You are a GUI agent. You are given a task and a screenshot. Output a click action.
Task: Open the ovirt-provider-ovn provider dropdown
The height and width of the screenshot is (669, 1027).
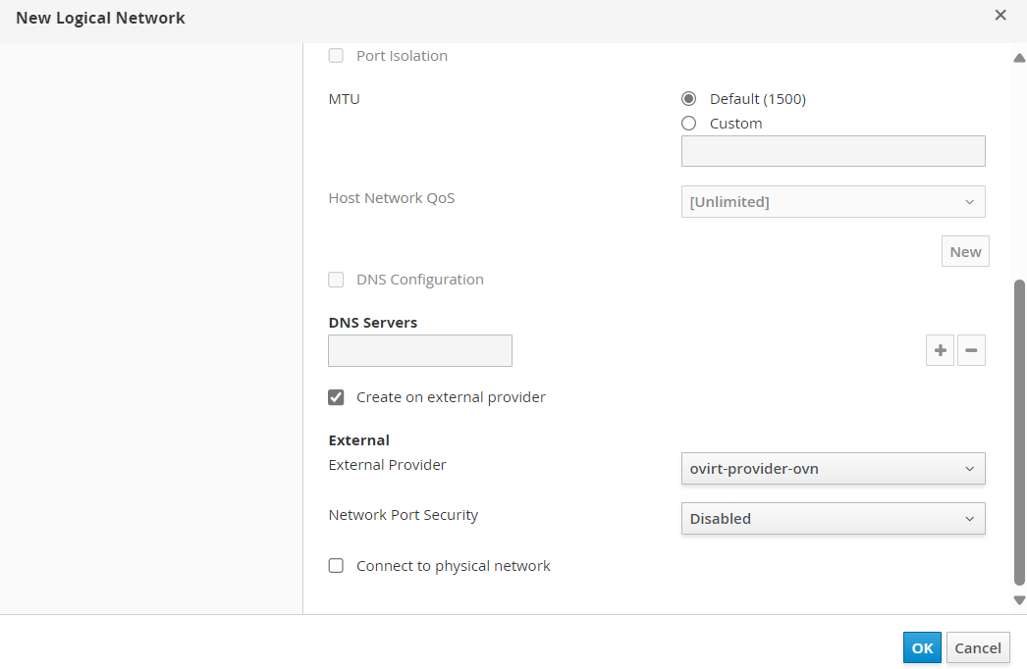click(834, 469)
